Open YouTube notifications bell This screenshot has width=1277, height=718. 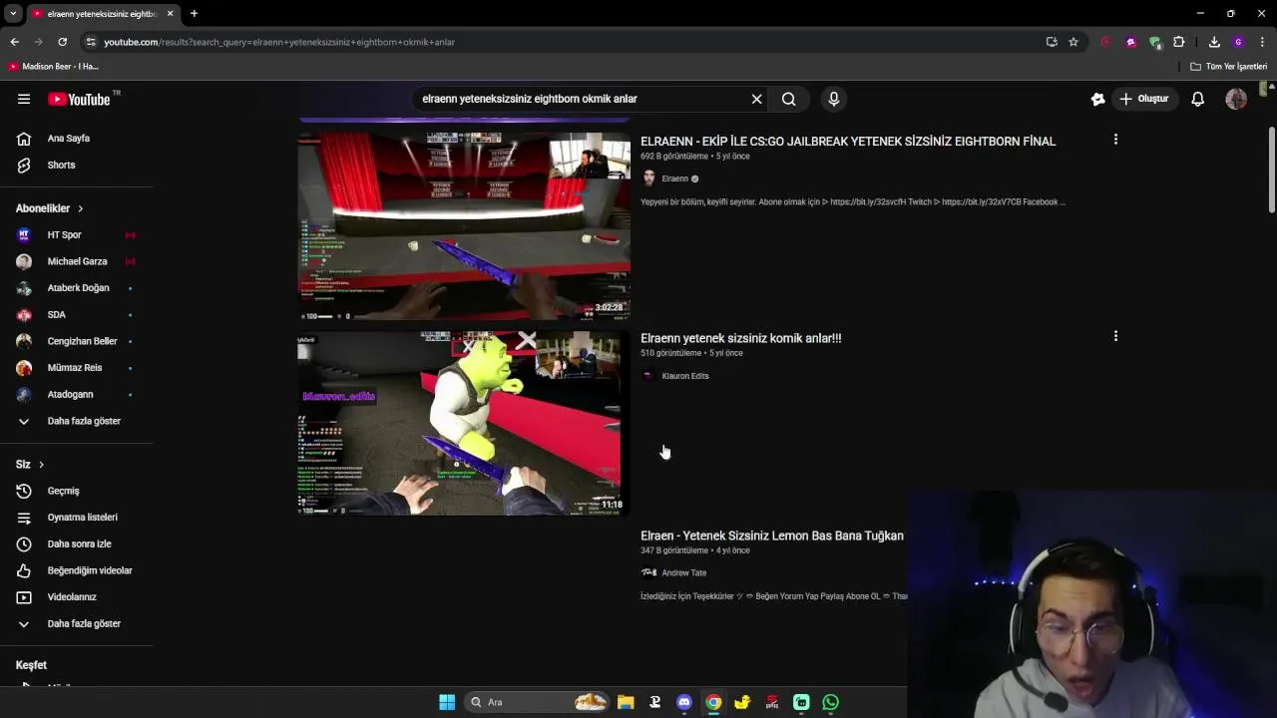[1198, 99]
